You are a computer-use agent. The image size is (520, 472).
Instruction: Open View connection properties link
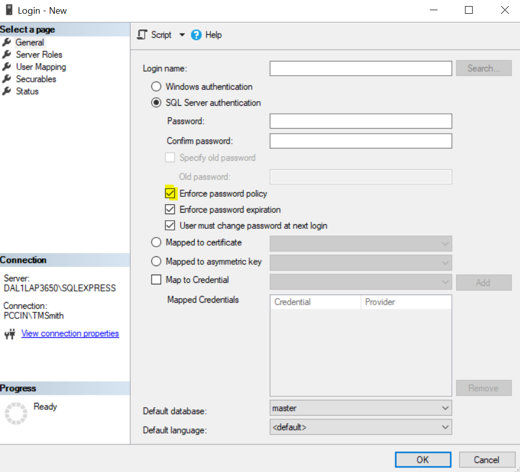pos(70,334)
